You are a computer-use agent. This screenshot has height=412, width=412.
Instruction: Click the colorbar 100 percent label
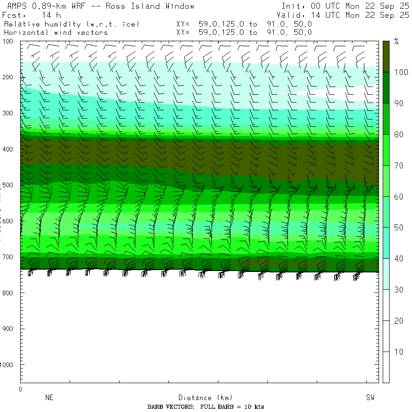pyautogui.click(x=401, y=72)
